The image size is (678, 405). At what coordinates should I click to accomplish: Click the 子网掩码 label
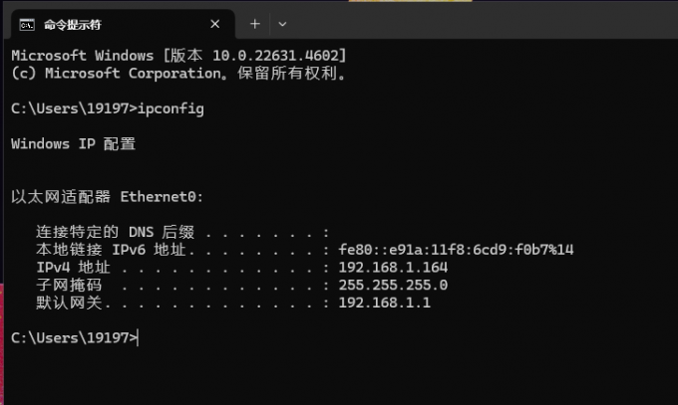(69, 286)
